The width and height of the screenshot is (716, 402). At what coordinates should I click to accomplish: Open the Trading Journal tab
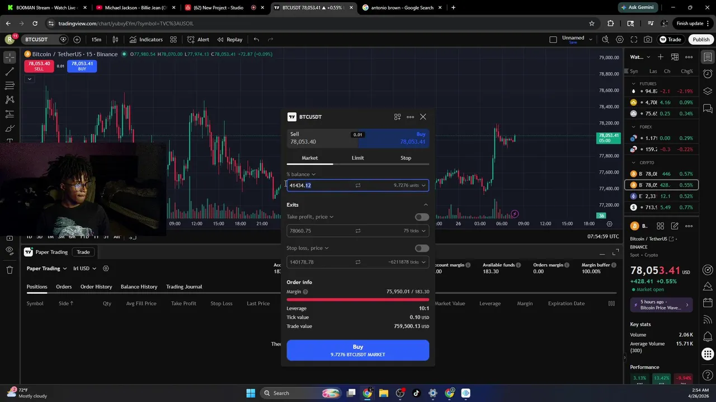pos(184,286)
